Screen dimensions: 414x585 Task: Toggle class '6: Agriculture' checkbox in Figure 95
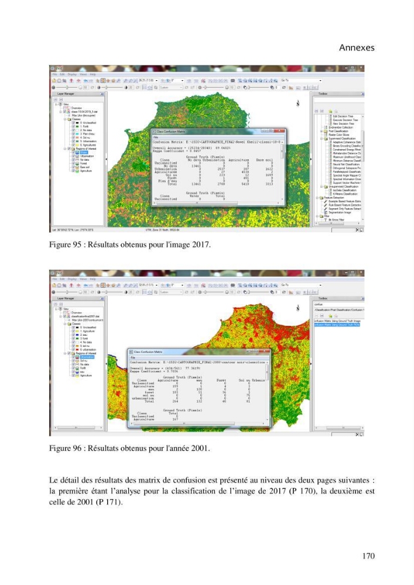(x=74, y=145)
